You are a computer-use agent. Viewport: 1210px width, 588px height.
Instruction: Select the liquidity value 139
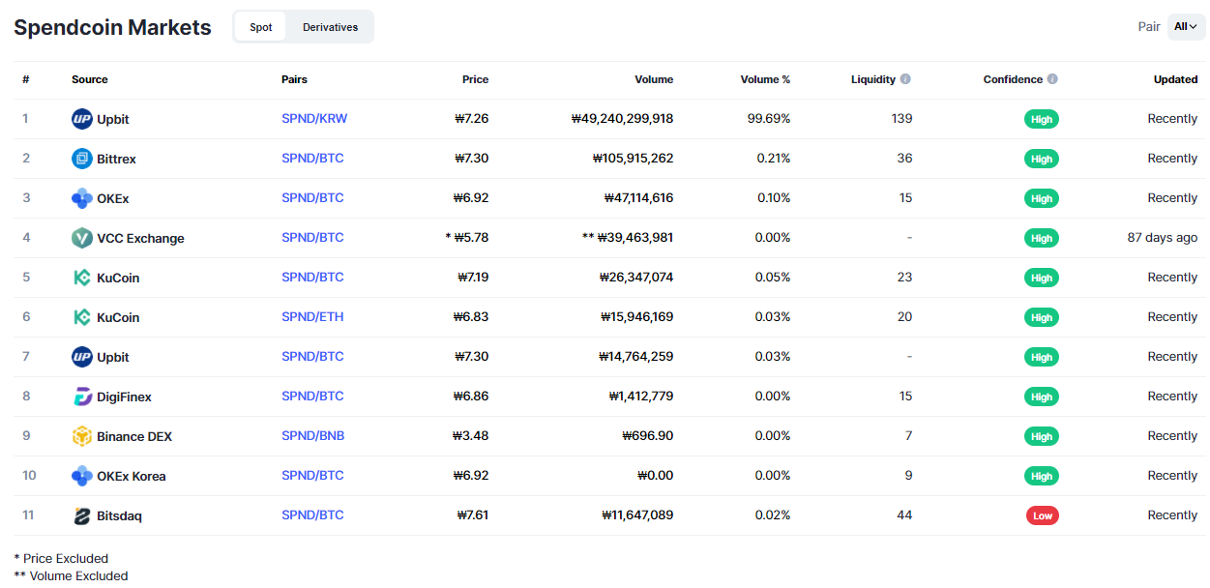pyautogui.click(x=901, y=119)
